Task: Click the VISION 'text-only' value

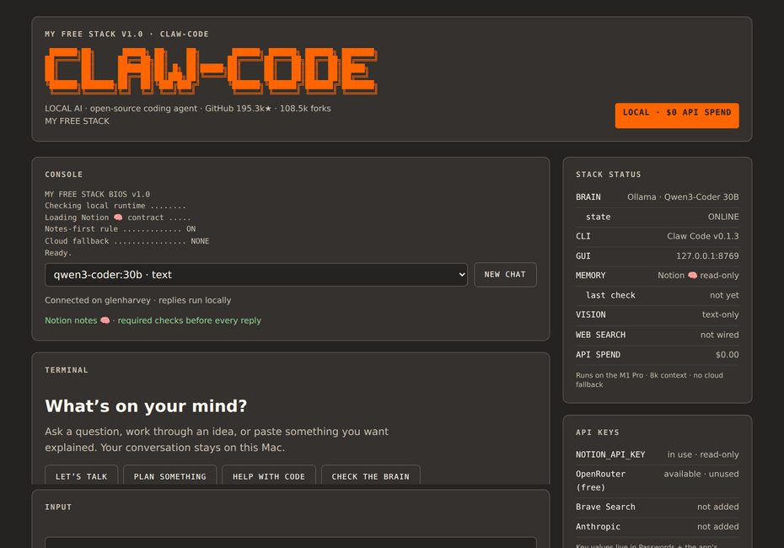Action: pyautogui.click(x=720, y=314)
